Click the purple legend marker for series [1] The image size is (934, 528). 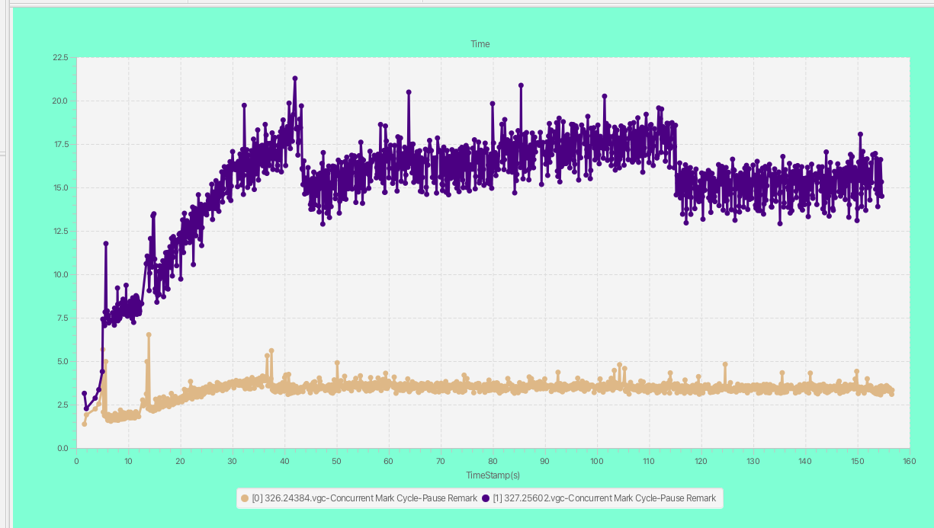click(x=486, y=498)
